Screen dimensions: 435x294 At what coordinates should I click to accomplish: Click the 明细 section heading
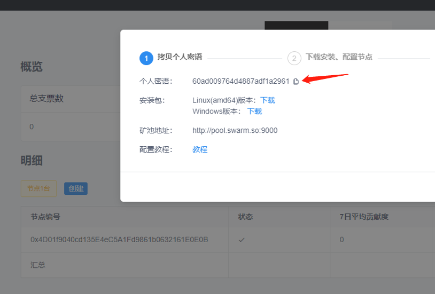[32, 161]
